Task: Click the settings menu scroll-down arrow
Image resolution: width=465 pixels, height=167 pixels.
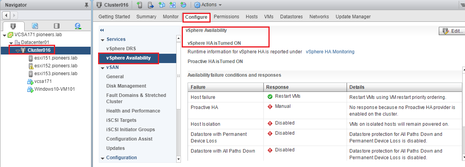Action: point(178,159)
